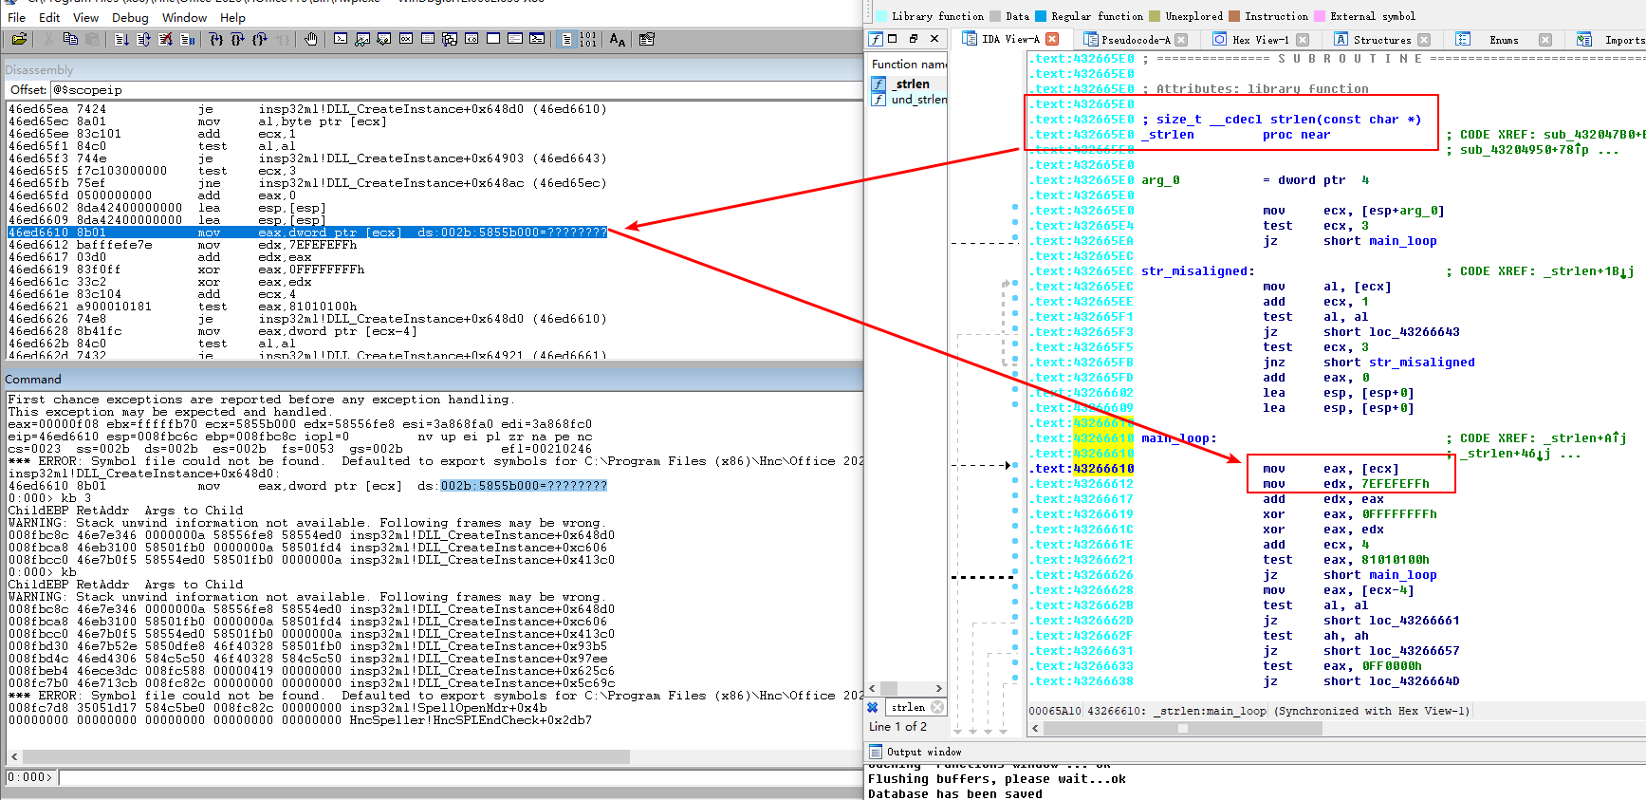Image resolution: width=1646 pixels, height=800 pixels.
Task: Switch to the Pseudocode-A tab
Action: tap(1135, 40)
